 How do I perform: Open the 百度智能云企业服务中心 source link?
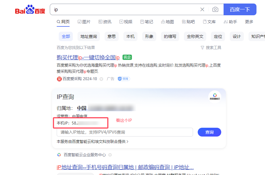tap(85, 155)
